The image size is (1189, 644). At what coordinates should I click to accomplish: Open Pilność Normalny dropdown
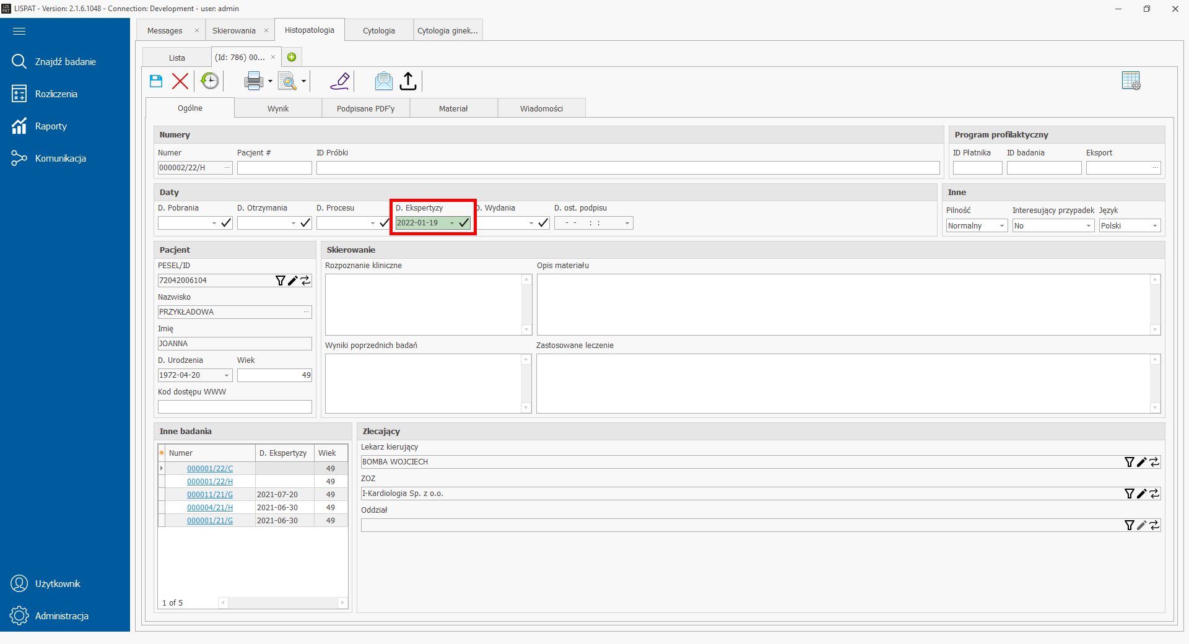click(1002, 226)
